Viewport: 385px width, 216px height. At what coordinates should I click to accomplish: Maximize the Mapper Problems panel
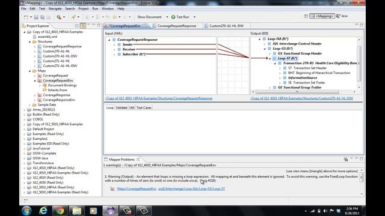tap(362, 159)
